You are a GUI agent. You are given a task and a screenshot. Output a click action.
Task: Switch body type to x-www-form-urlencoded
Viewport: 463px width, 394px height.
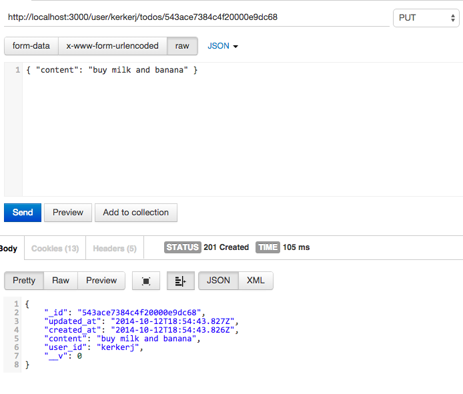pos(112,46)
